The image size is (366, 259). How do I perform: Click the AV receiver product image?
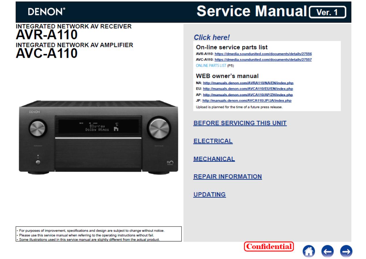pyautogui.click(x=98, y=137)
